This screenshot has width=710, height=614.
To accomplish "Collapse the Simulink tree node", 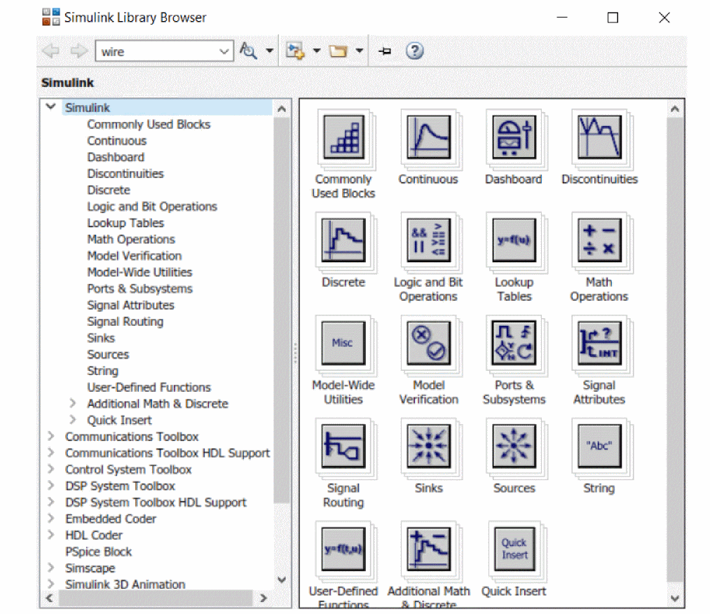I will point(51,107).
